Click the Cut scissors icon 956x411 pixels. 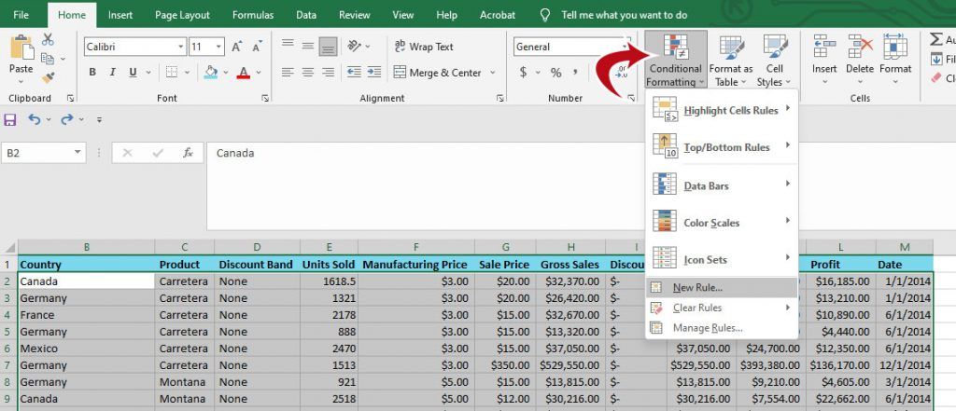48,39
